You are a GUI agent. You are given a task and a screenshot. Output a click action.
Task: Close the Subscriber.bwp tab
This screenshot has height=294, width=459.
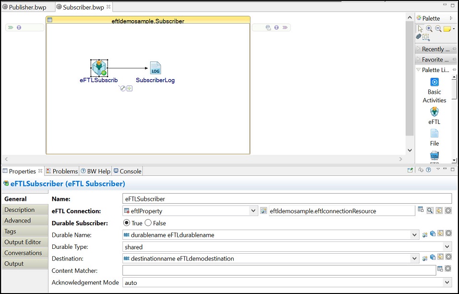(108, 6)
